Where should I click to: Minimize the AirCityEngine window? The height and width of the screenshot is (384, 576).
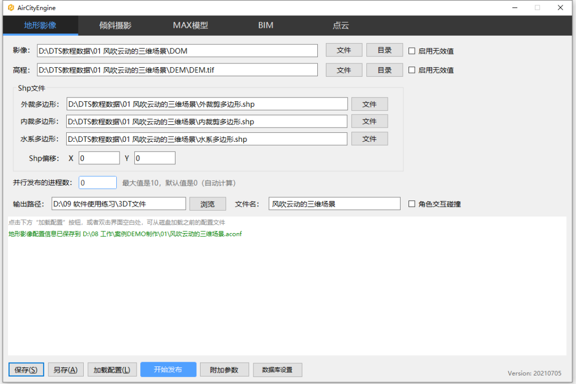515,7
